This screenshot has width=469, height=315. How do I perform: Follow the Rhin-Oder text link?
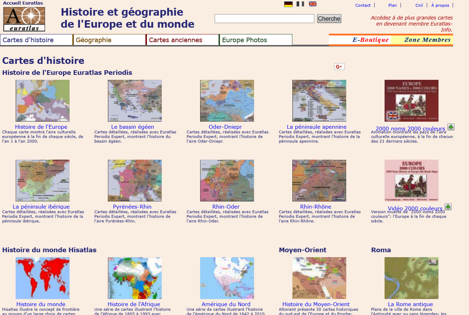[226, 207]
